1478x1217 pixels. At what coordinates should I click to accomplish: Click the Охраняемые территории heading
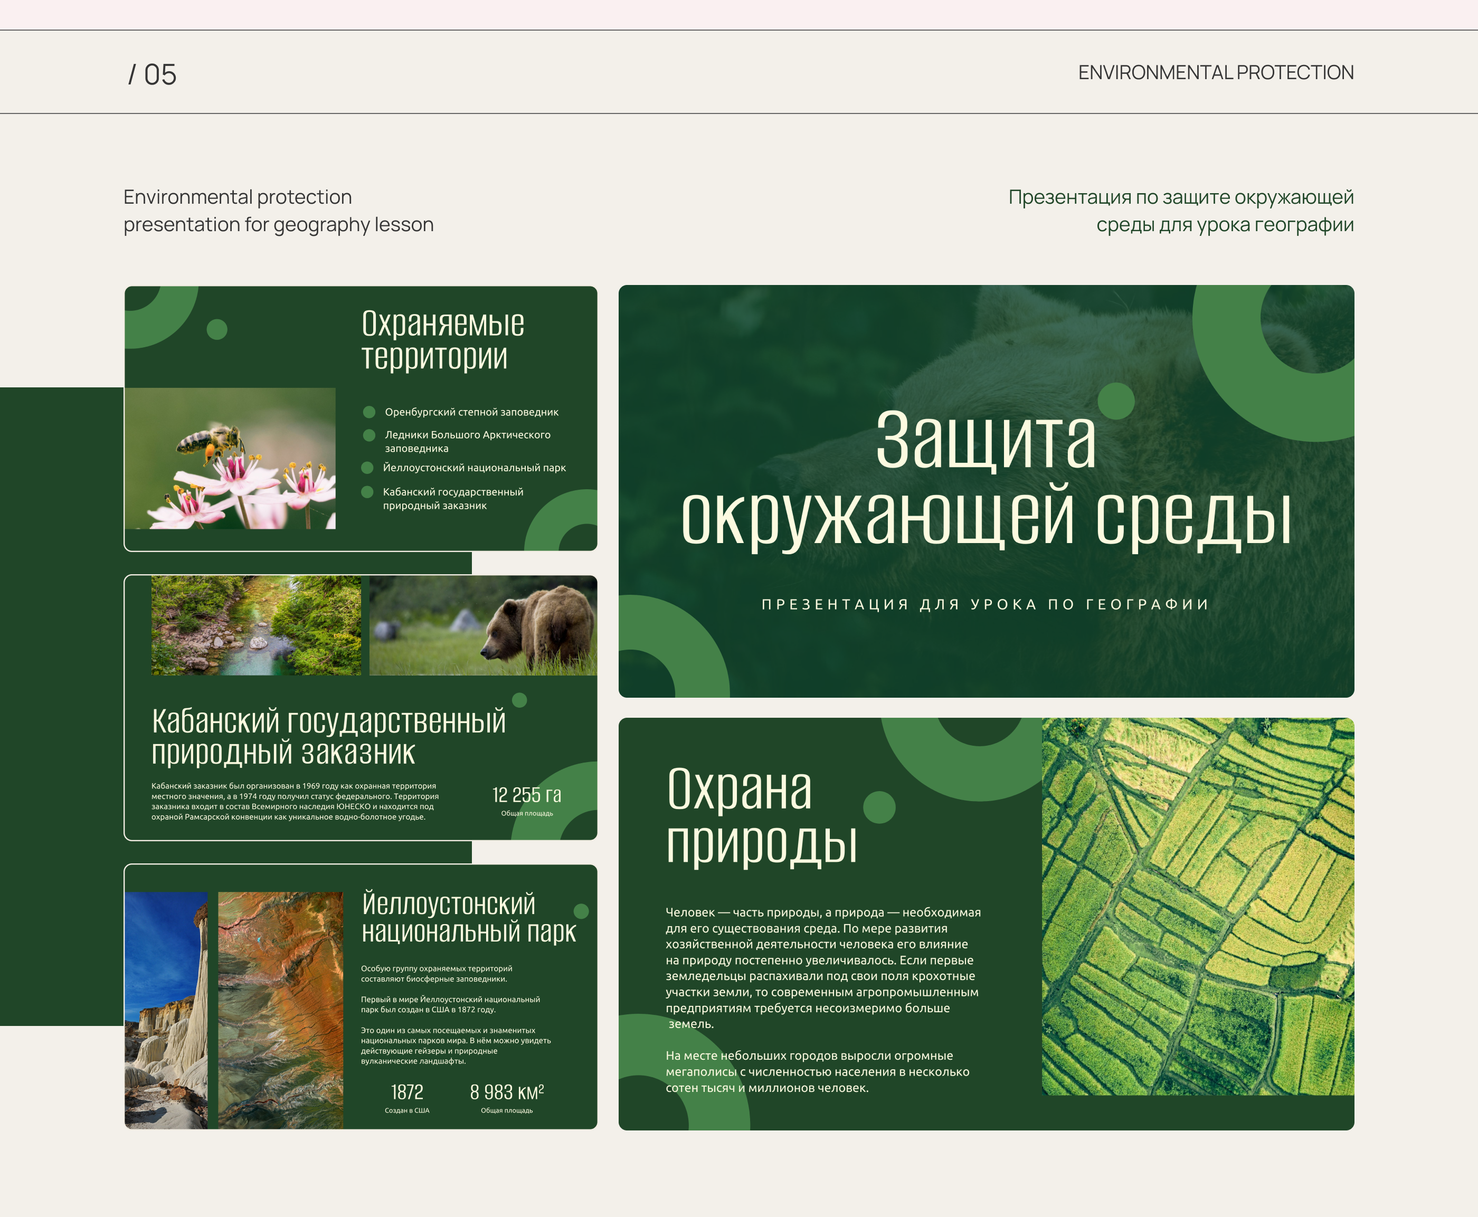[442, 341]
